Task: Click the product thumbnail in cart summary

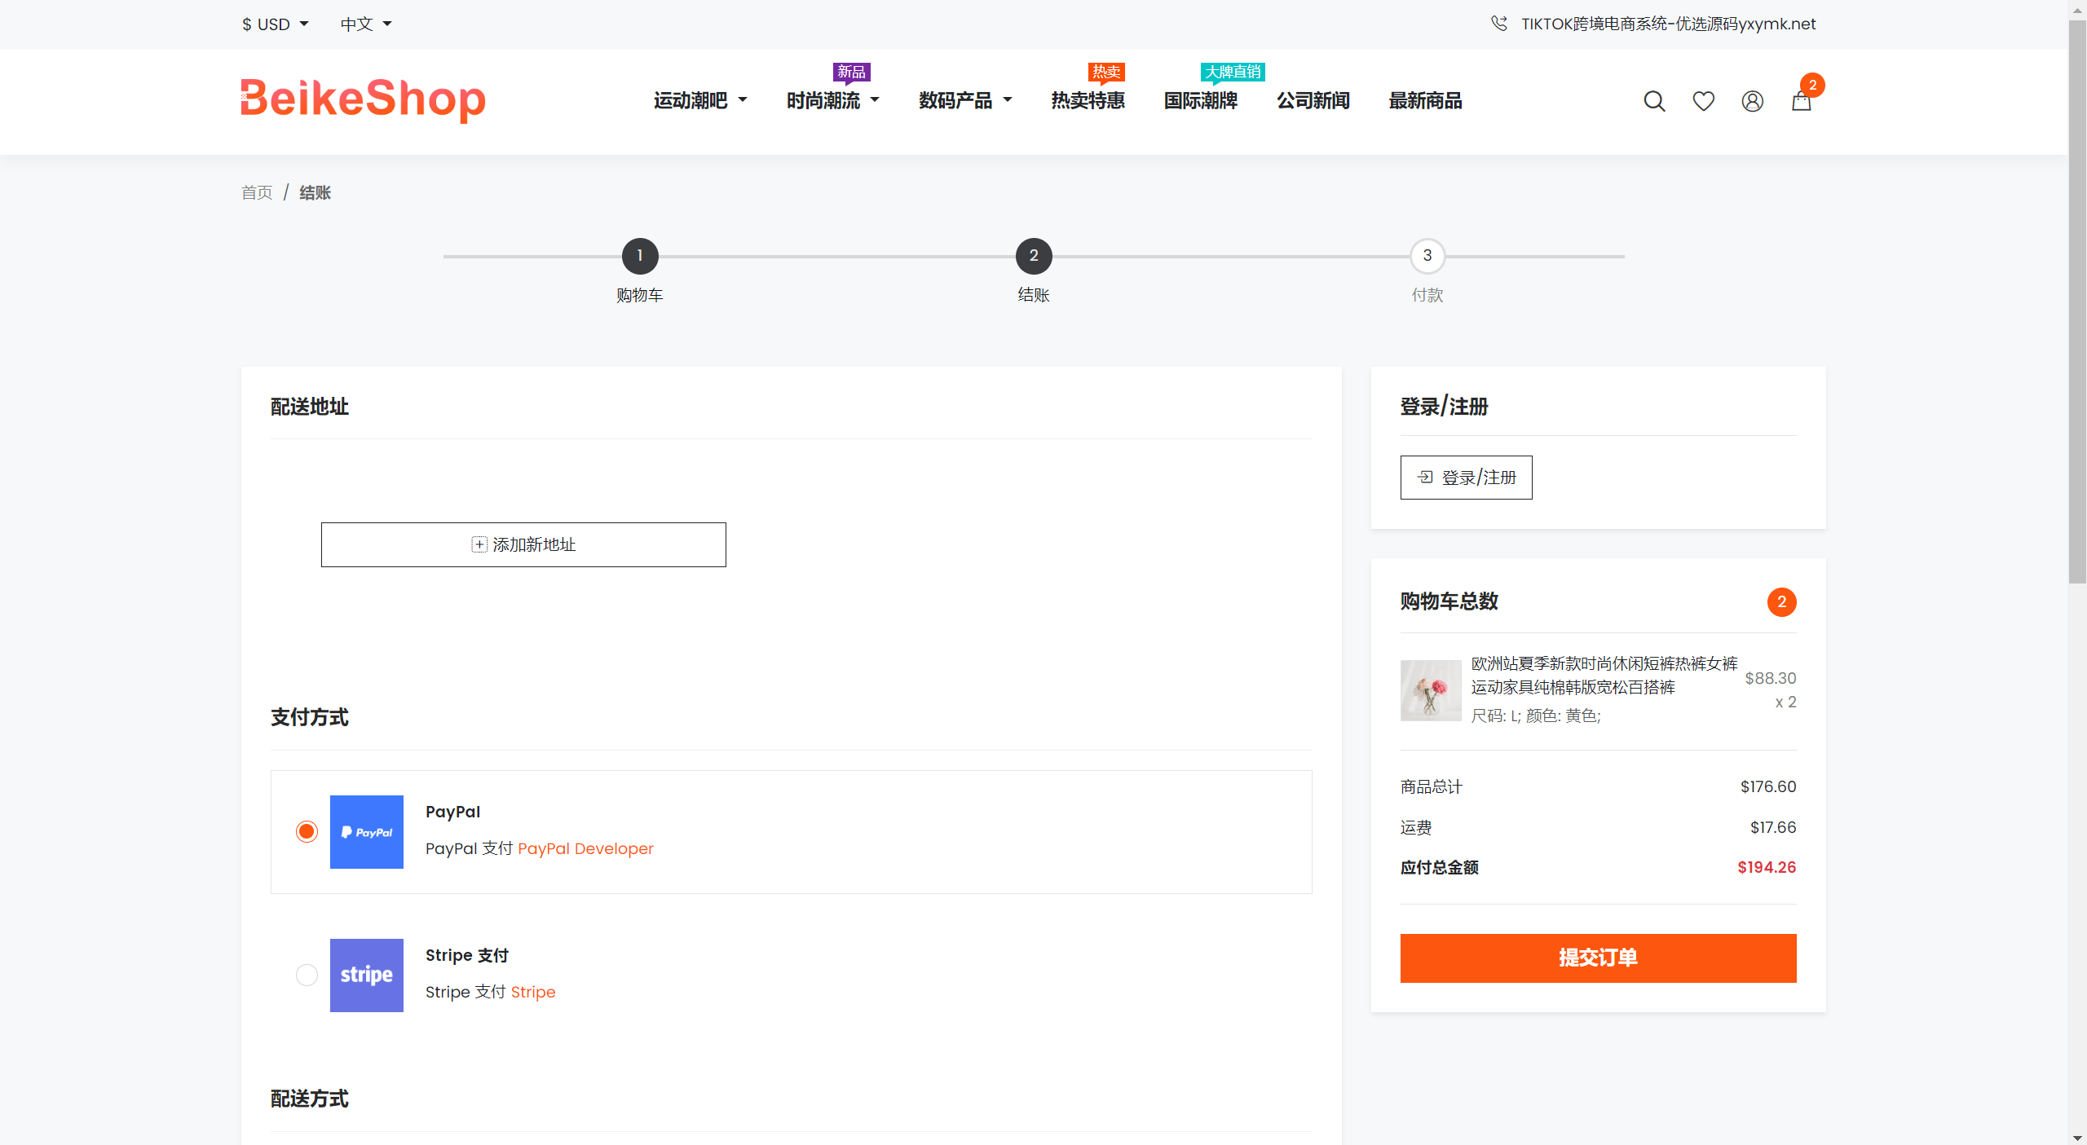Action: pyautogui.click(x=1431, y=690)
